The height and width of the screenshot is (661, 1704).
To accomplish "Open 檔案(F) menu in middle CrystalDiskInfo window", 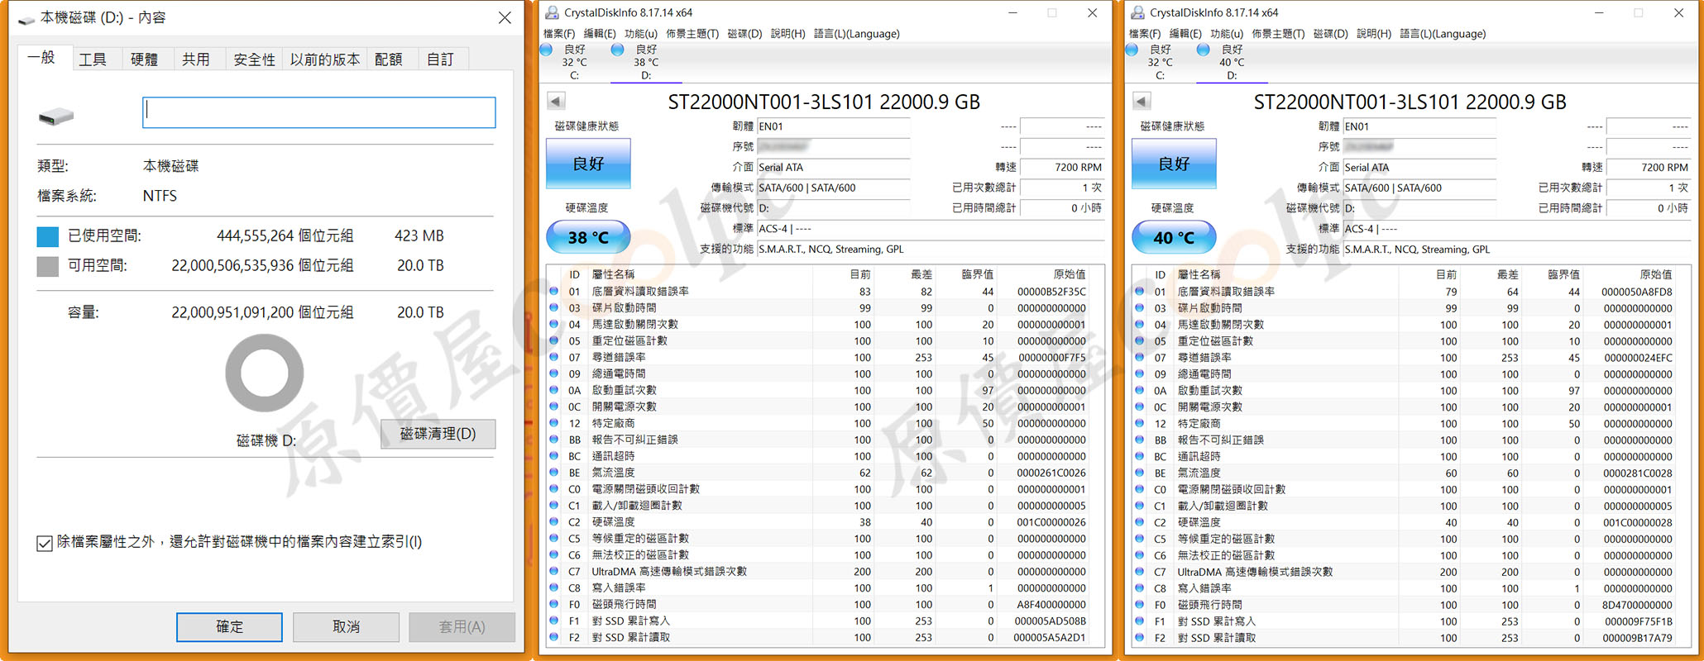I will click(559, 34).
